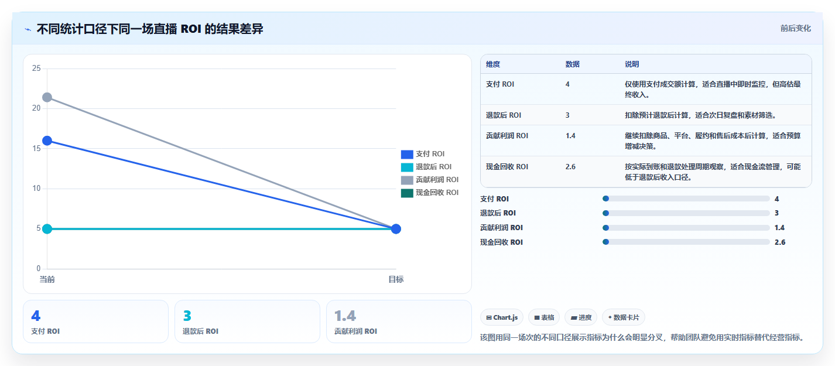The height and width of the screenshot is (366, 835).
Task: Toggle 现金回收 ROI legend color box
Action: 407,193
